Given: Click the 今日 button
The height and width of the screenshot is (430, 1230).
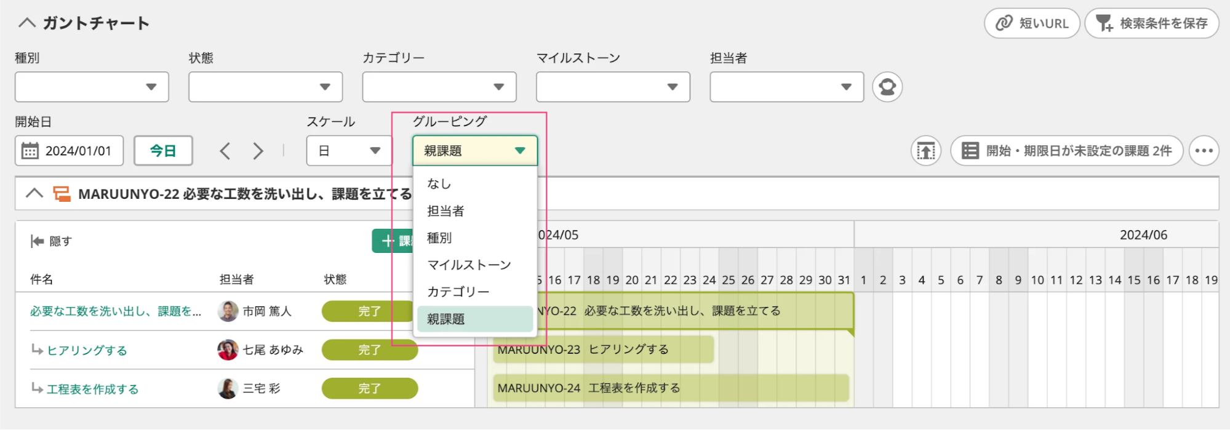Looking at the screenshot, I should pos(163,151).
